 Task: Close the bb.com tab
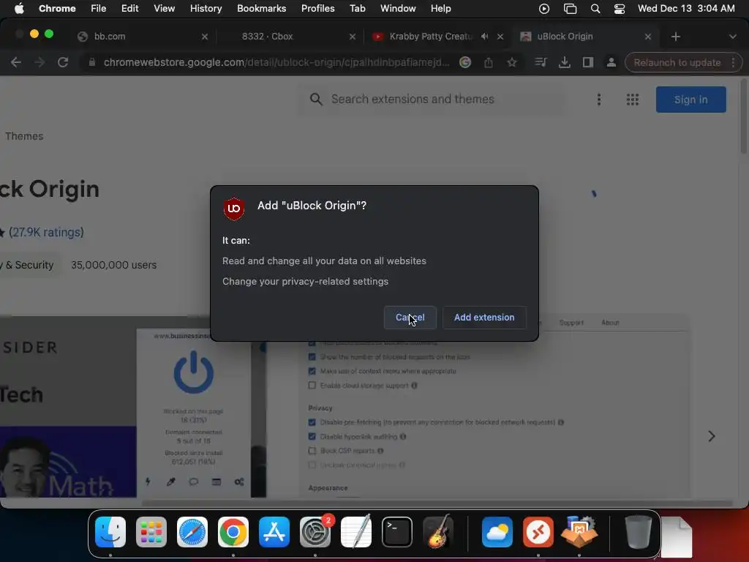coord(205,37)
